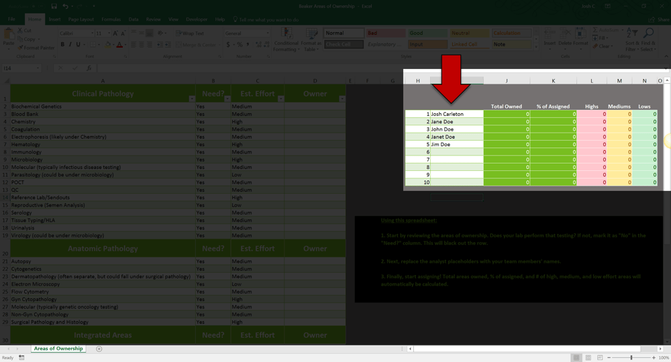
Task: Open the Owner column filter dropdown in row 1
Action: coord(342,99)
